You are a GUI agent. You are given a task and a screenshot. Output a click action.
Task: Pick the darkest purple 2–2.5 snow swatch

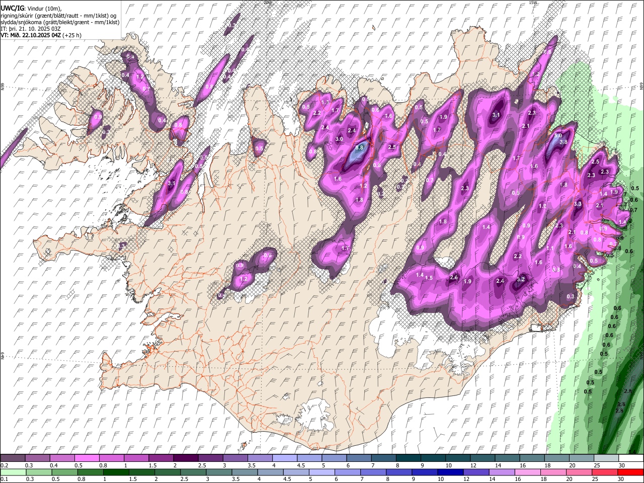coord(186,458)
